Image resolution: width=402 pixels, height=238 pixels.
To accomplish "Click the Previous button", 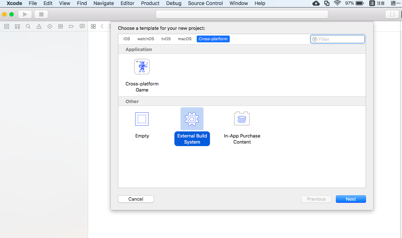I will (x=316, y=199).
